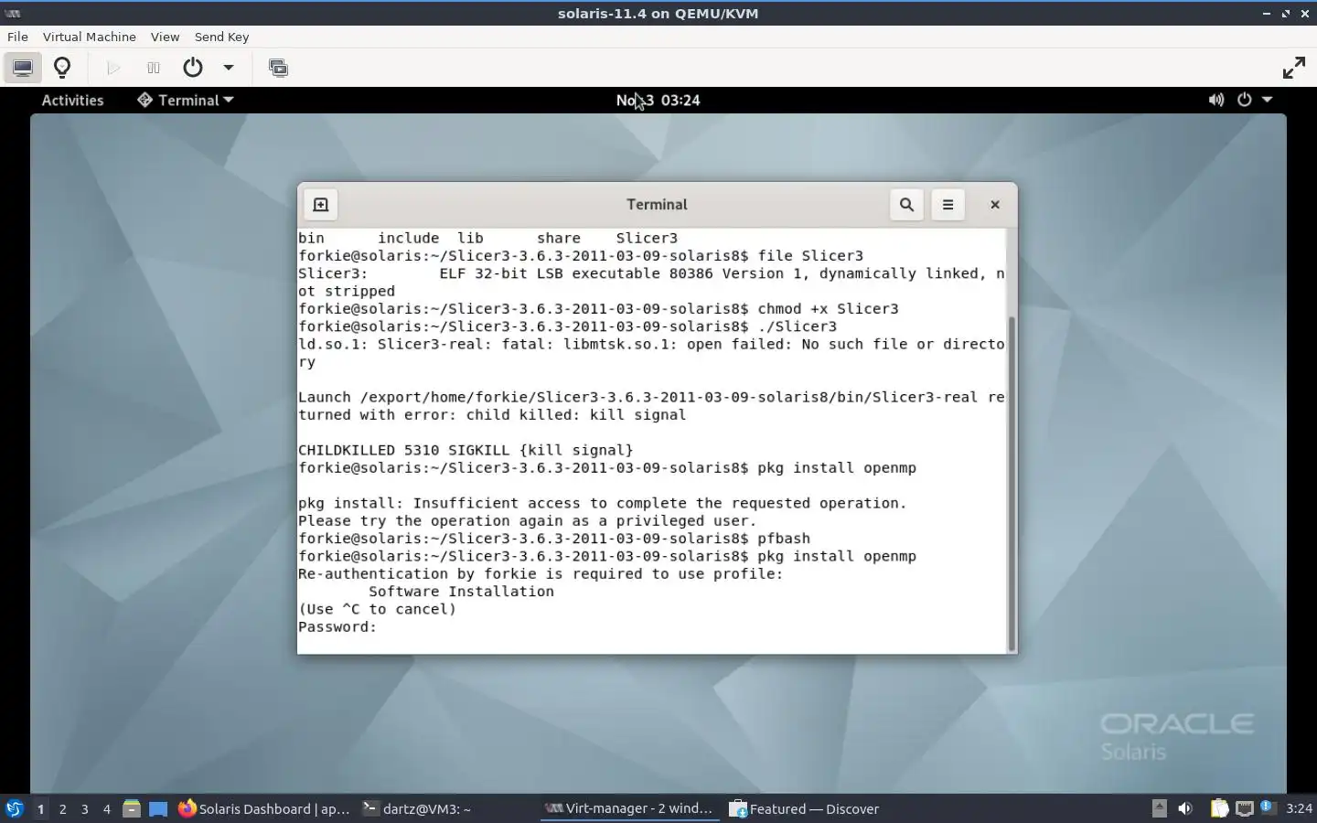The image size is (1317, 823).
Task: Search in the Terminal window
Action: tap(906, 205)
